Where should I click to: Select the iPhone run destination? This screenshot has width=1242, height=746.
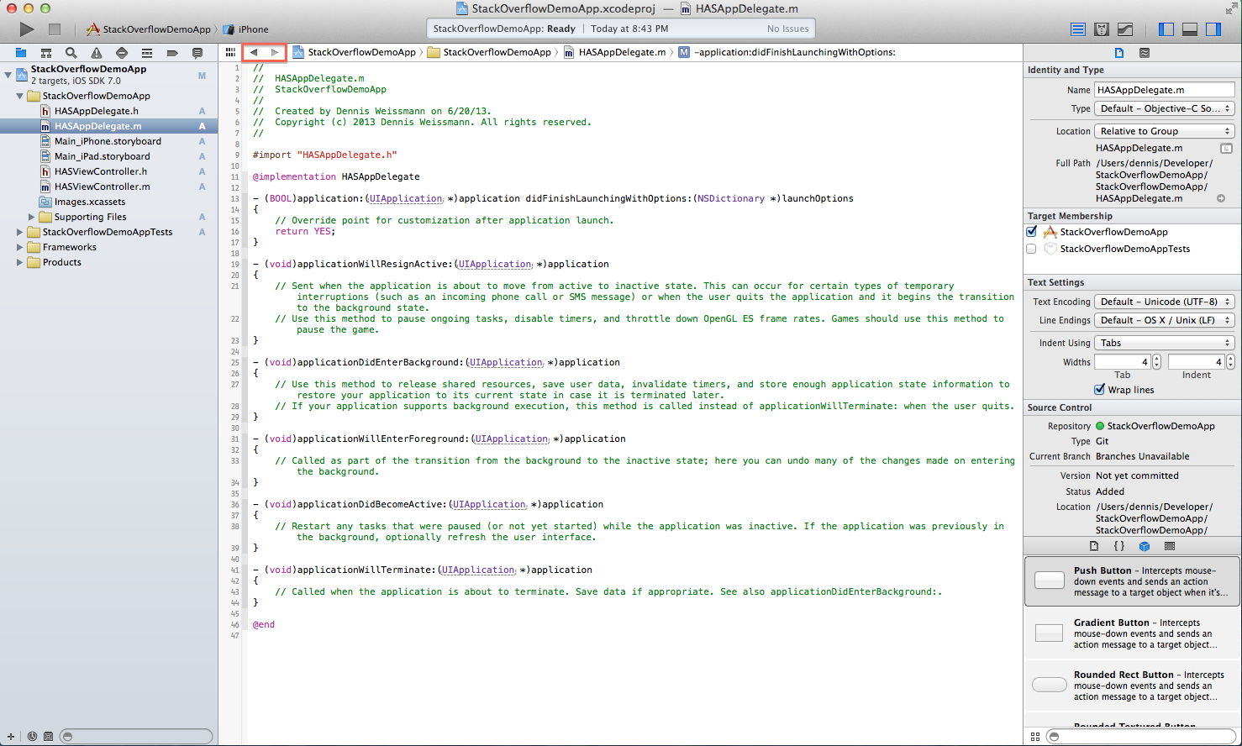246,29
